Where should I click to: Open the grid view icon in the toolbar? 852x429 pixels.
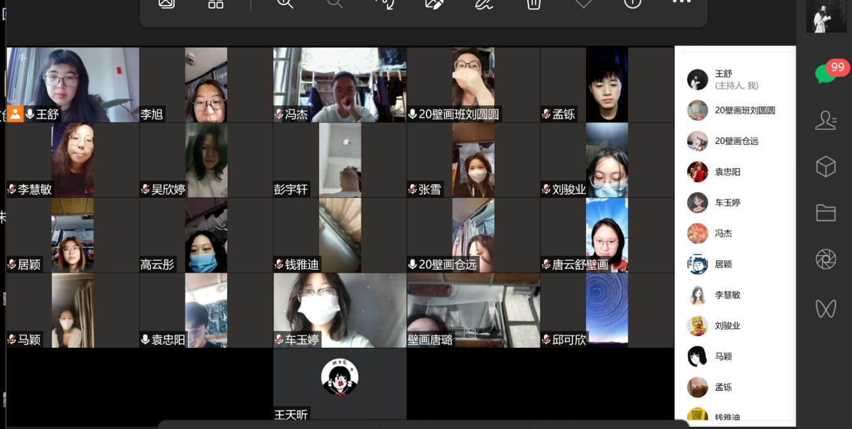click(216, 3)
